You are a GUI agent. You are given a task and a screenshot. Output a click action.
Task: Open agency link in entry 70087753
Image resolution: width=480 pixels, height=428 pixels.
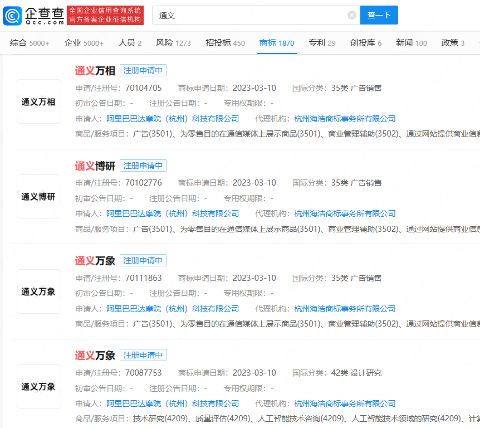coord(345,403)
